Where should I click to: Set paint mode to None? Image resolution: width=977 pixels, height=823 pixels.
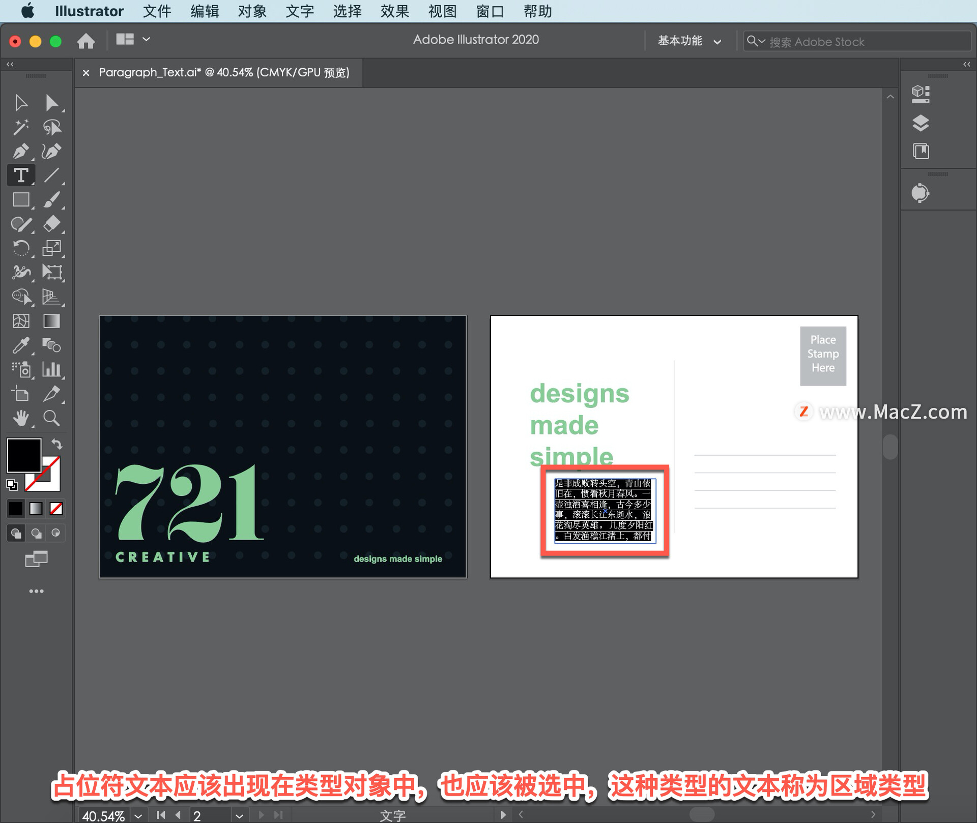56,508
